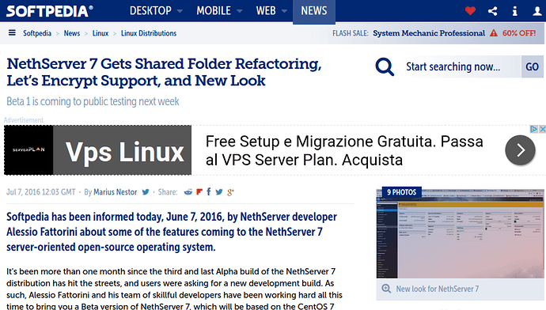Image resolution: width=546 pixels, height=310 pixels.
Task: Open System Mechanic Professional flash sale
Action: [x=429, y=33]
